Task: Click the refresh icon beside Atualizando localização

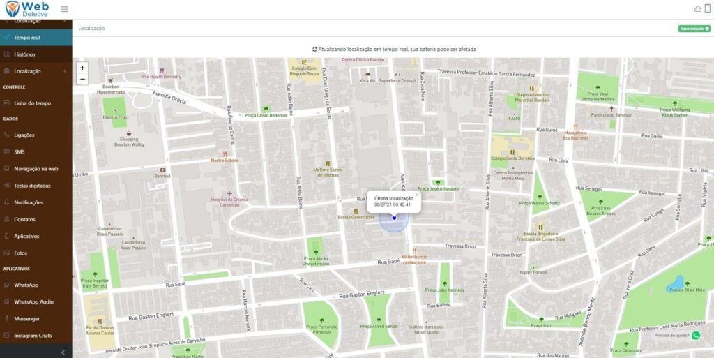Action: point(314,50)
